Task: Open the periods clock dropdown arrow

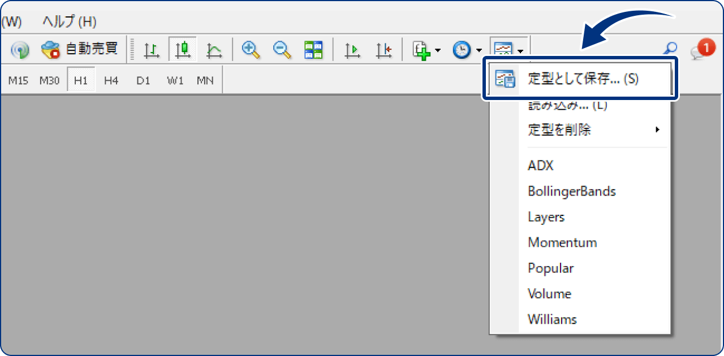Action: coord(479,51)
